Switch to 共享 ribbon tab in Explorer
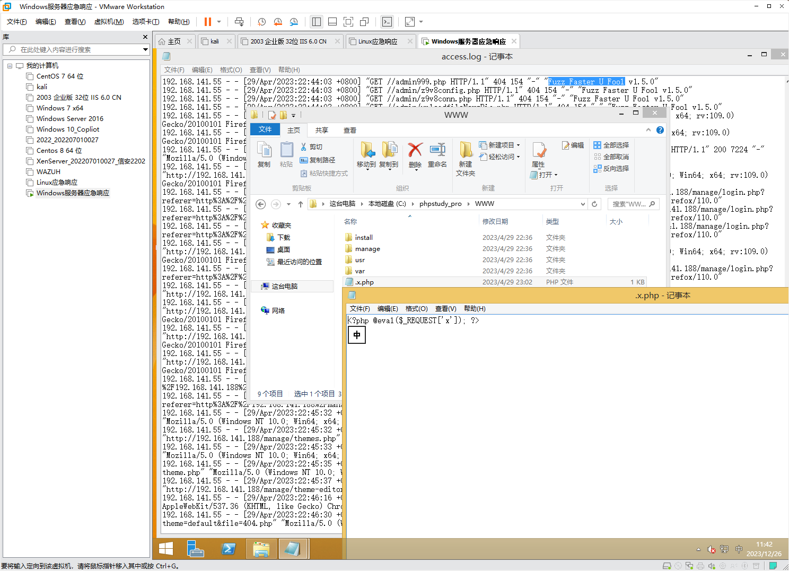The width and height of the screenshot is (789, 571). click(x=321, y=130)
